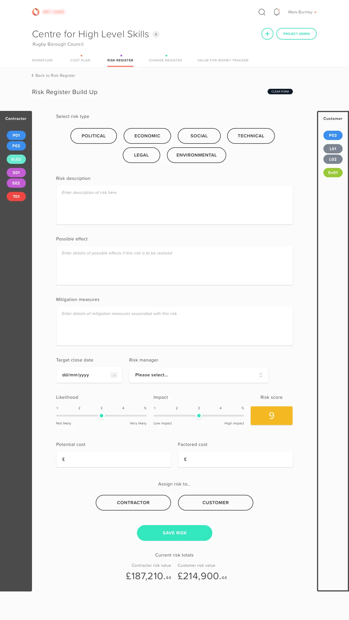
Task: Select the Environmental risk type
Action: point(197,155)
